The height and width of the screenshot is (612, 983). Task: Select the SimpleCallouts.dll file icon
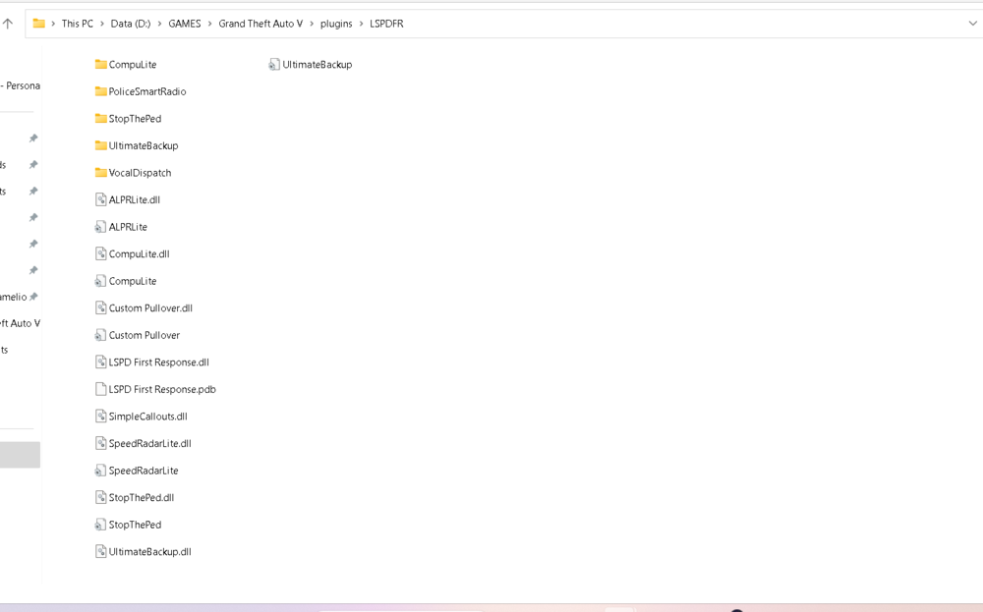pos(100,416)
